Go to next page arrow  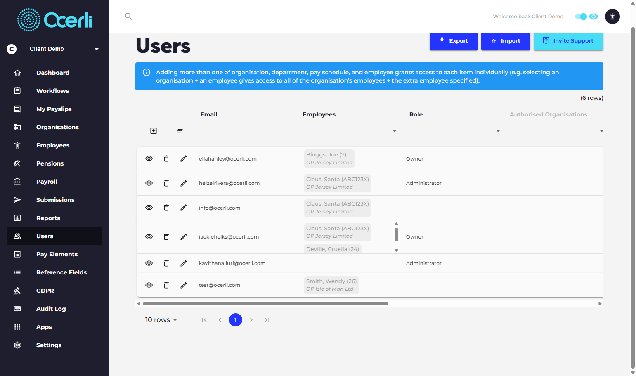(x=251, y=320)
